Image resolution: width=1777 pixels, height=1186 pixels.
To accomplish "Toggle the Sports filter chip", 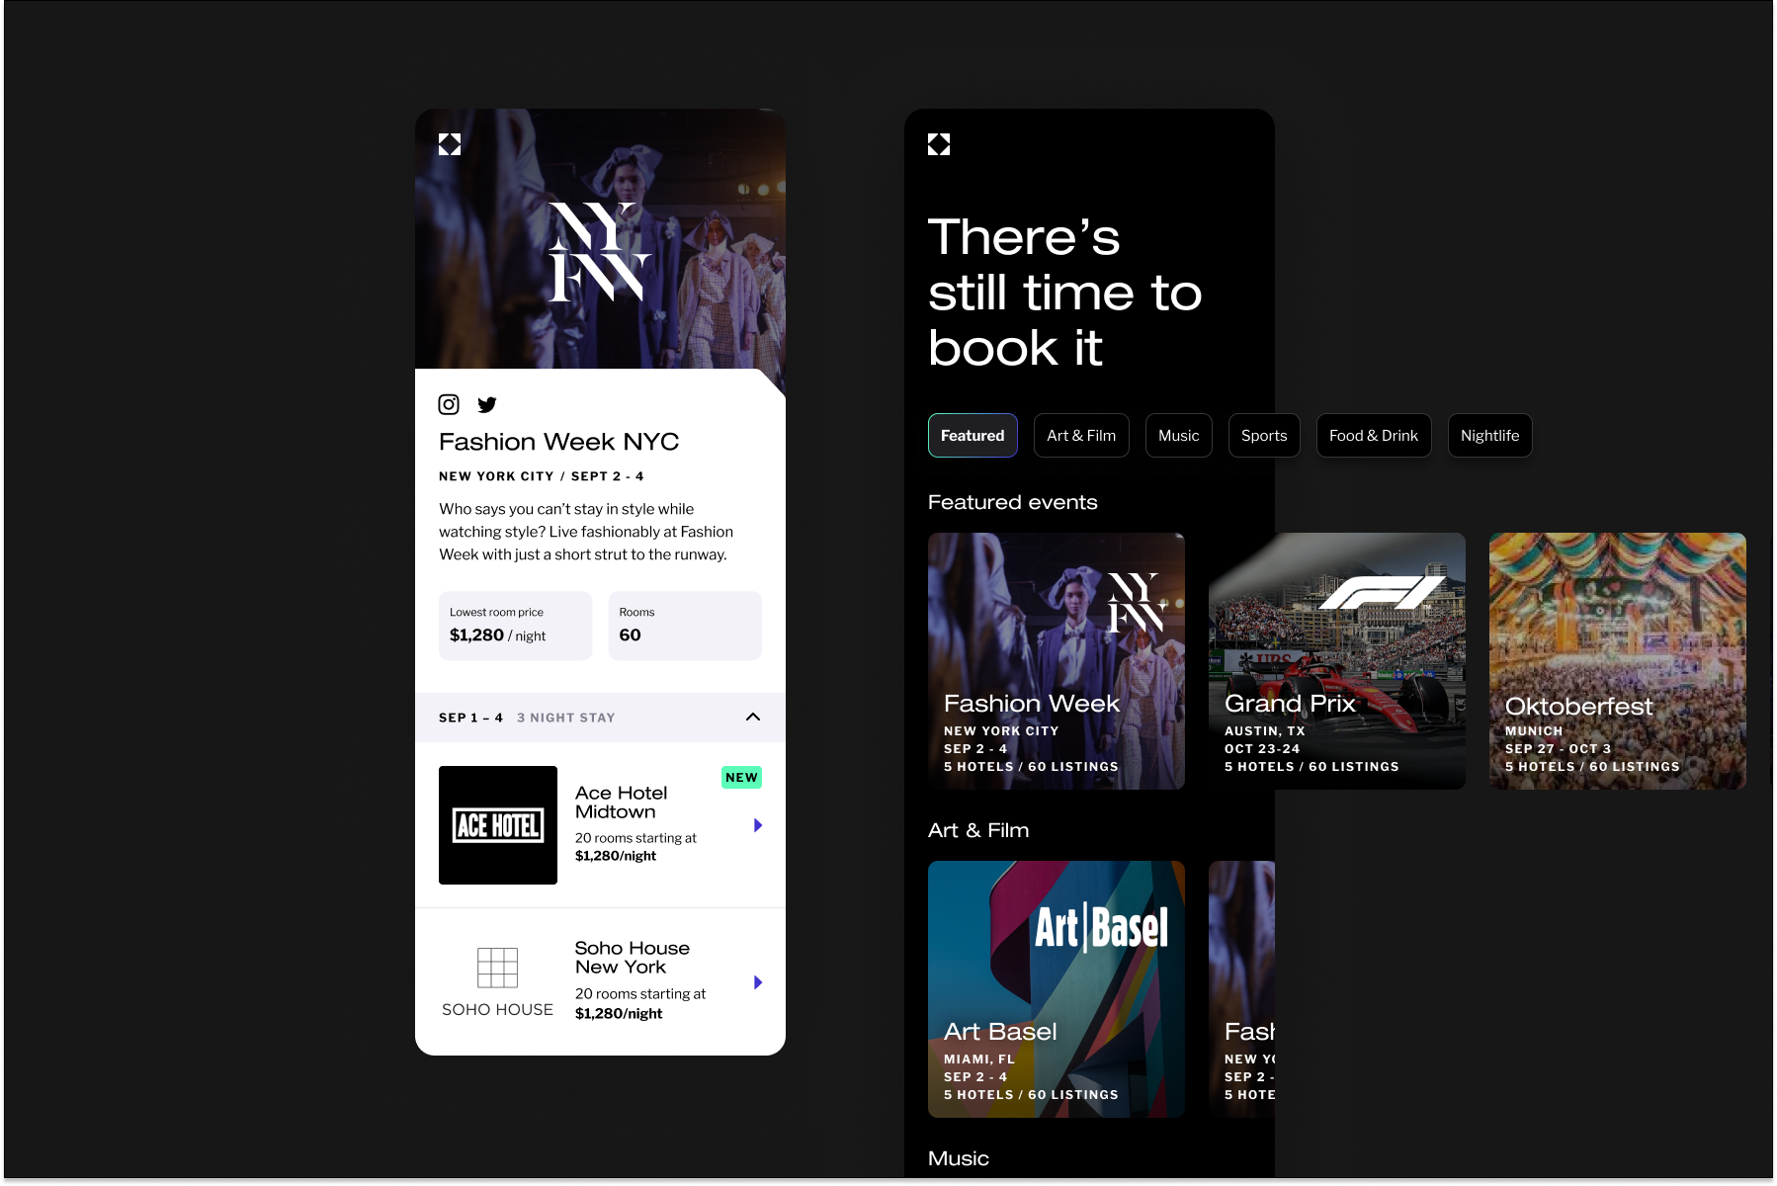I will pos(1263,435).
